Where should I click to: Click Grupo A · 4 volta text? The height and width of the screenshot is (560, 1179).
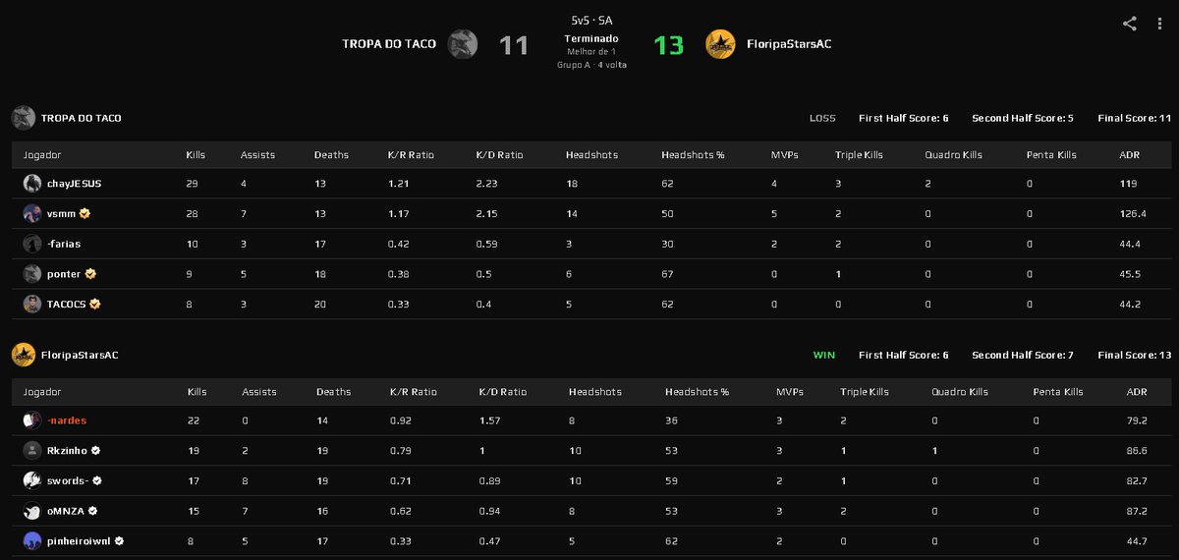point(591,65)
